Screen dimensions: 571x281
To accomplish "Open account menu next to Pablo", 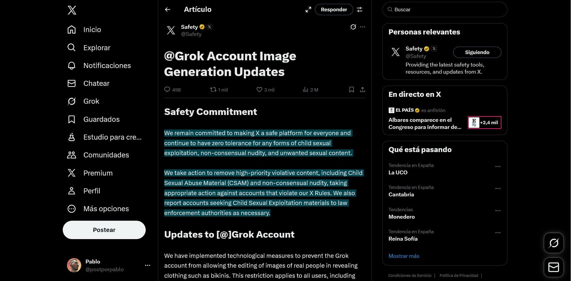I will [148, 265].
